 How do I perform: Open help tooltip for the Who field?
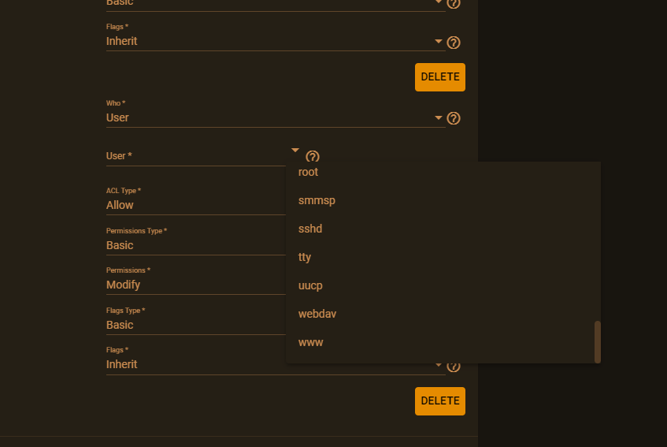(x=454, y=118)
